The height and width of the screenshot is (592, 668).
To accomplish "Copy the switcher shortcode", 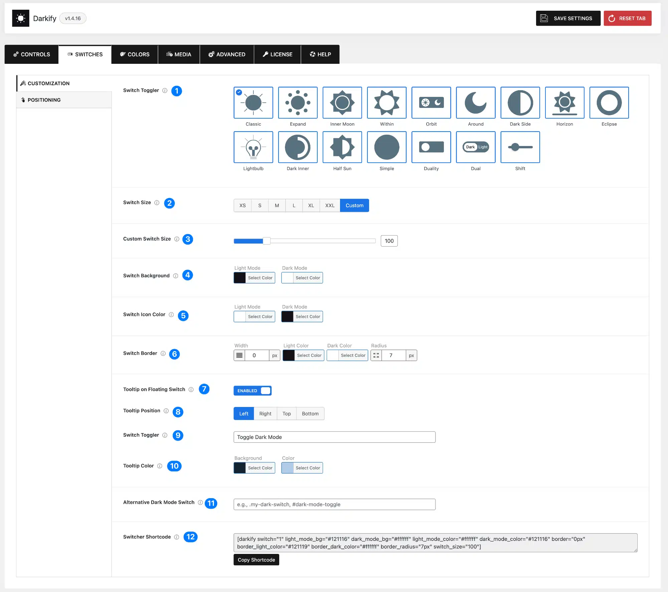I will 256,560.
